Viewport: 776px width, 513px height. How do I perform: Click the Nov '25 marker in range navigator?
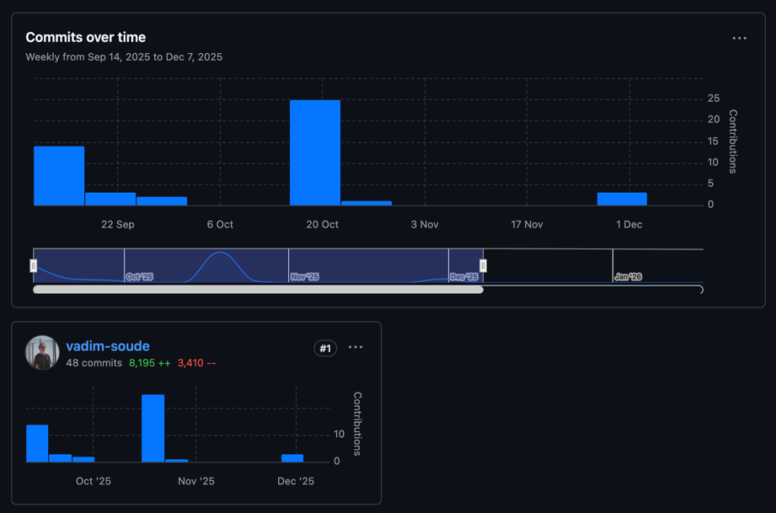click(x=304, y=276)
